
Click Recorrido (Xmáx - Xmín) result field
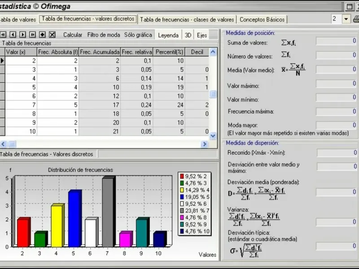[x=337, y=153]
